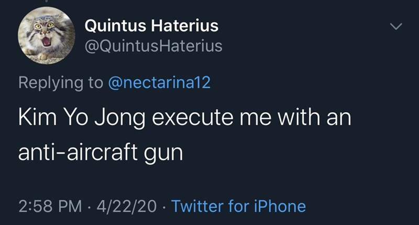Click the phrase 'me with an' in tweet
The height and width of the screenshot is (225, 419).
click(x=302, y=117)
